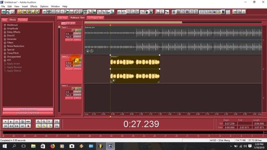Switch to Favorites panel tab
Viewport: 267px width, 150px height.
[23, 20]
